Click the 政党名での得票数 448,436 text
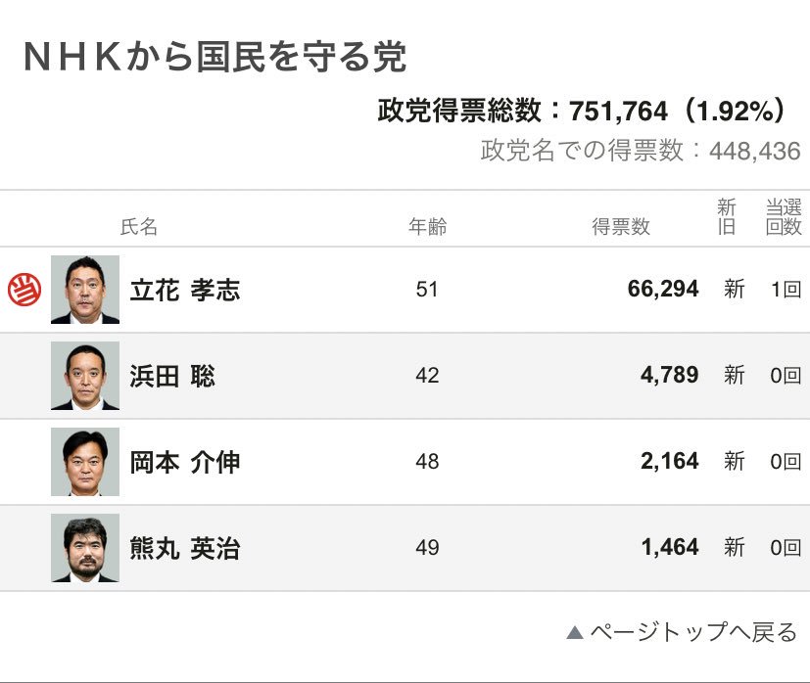This screenshot has width=810, height=683. [641, 151]
